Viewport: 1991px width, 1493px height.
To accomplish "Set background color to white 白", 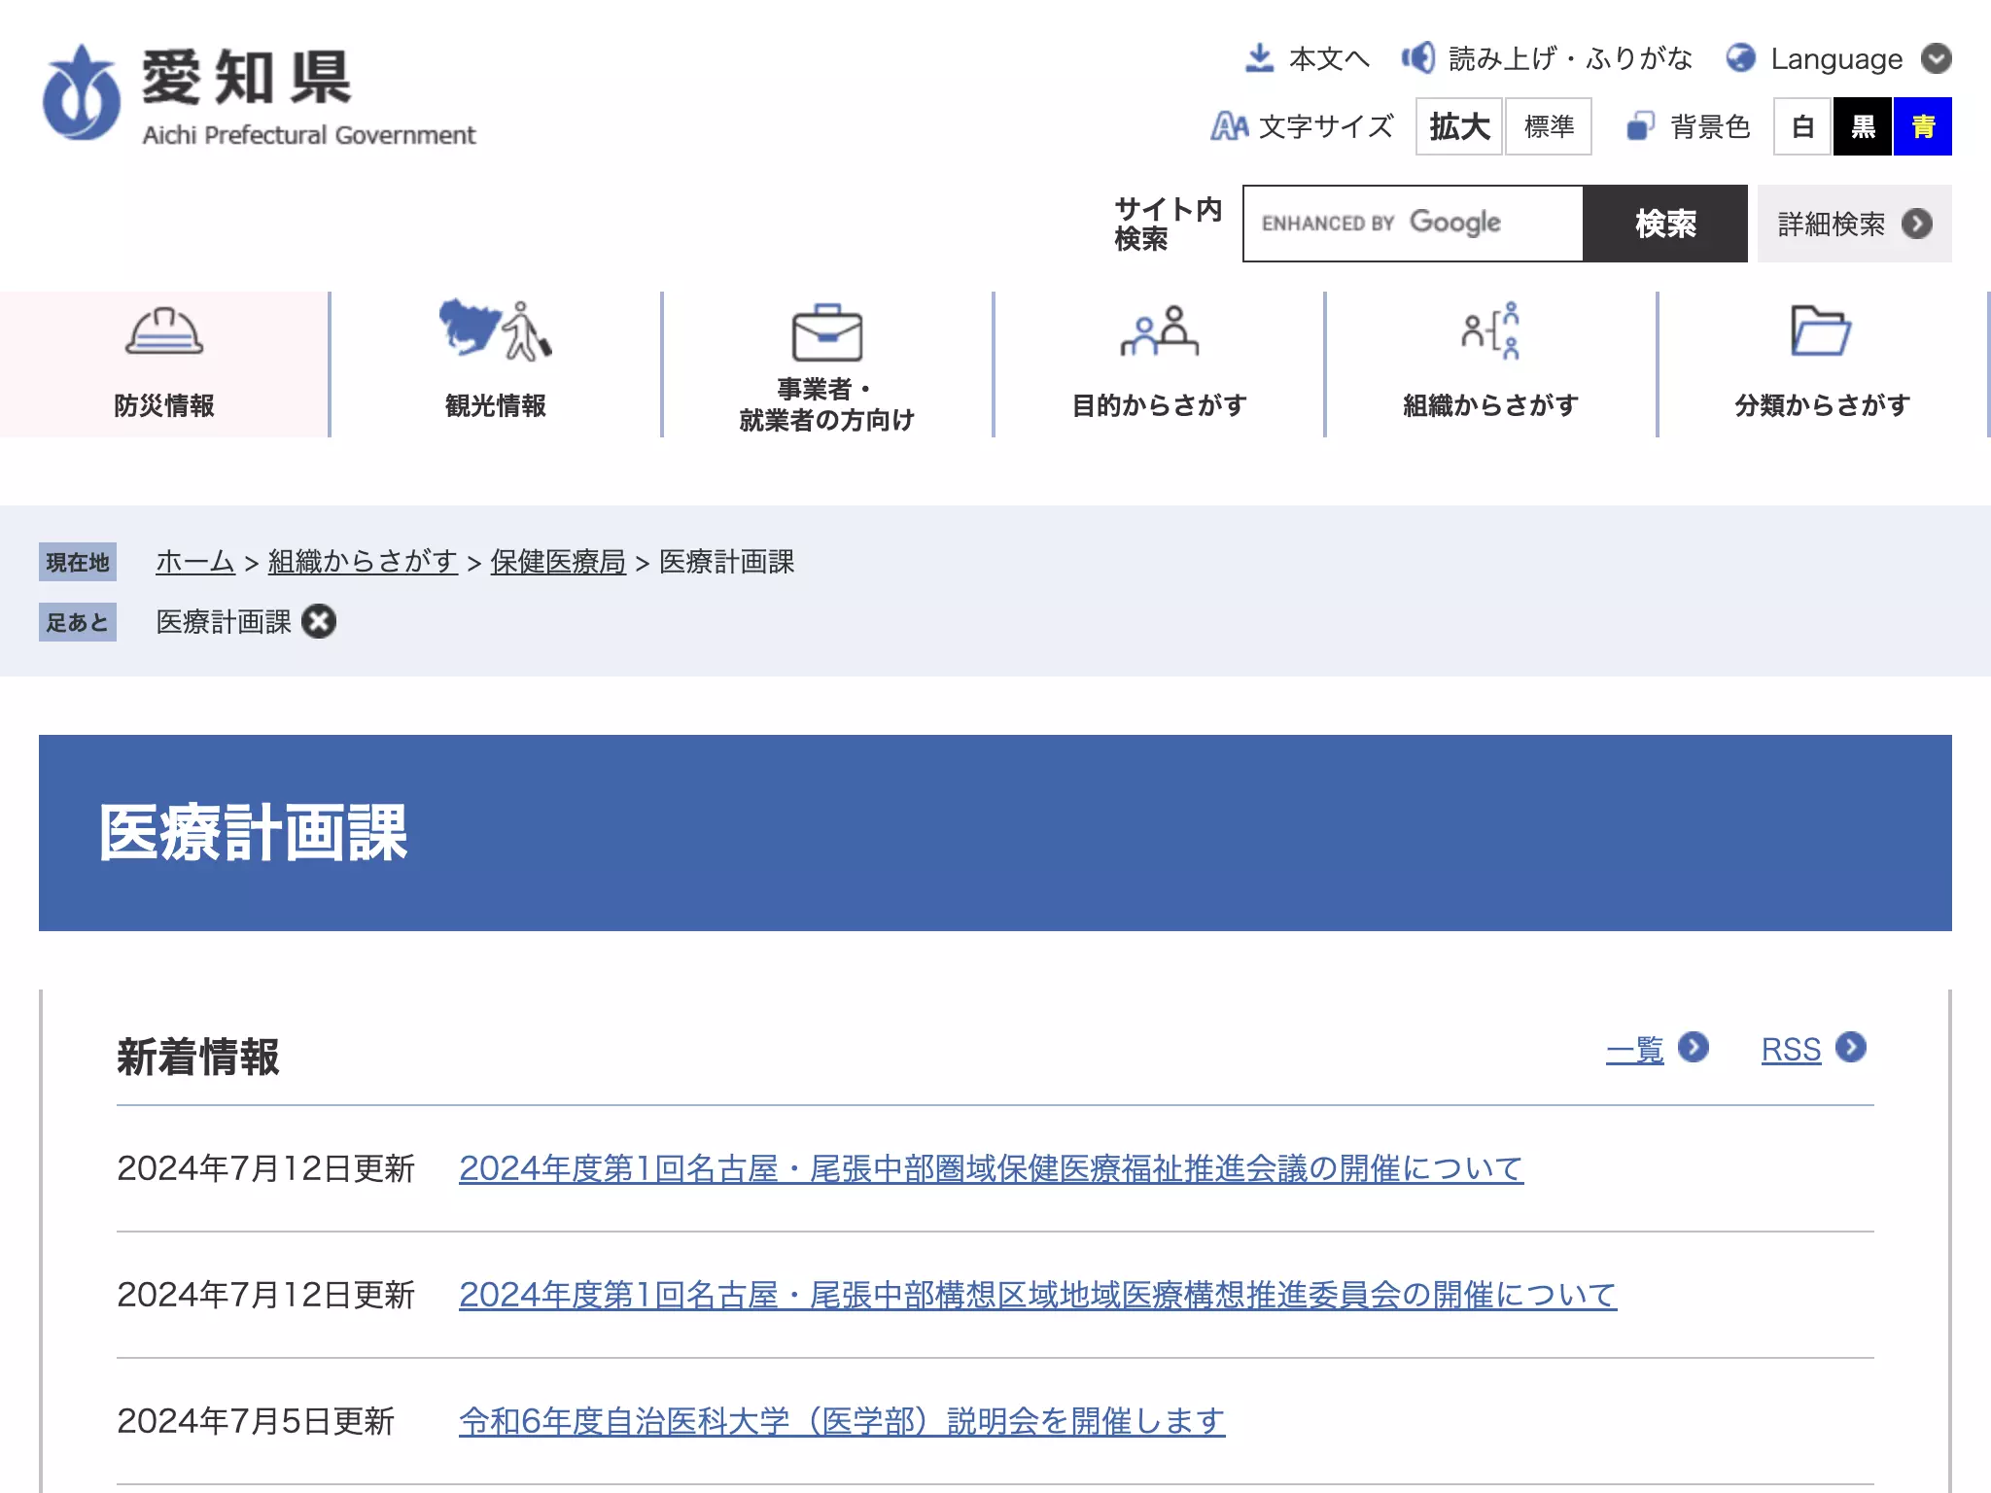I will click(x=1803, y=126).
